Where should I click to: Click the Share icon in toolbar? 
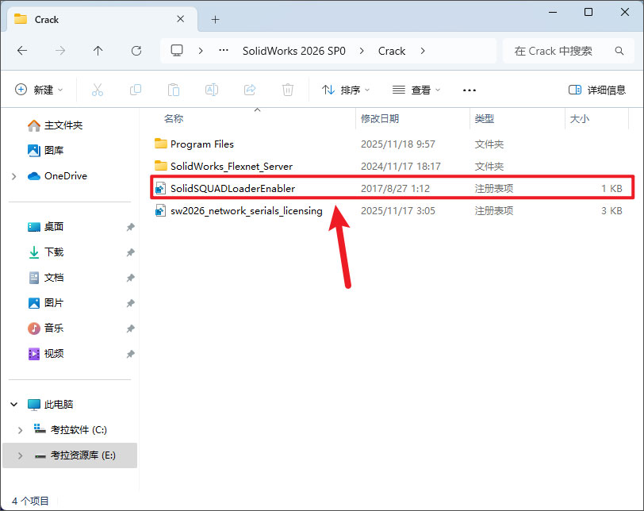coord(250,90)
